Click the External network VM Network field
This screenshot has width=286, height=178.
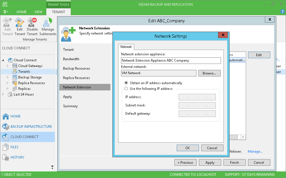[159, 73]
